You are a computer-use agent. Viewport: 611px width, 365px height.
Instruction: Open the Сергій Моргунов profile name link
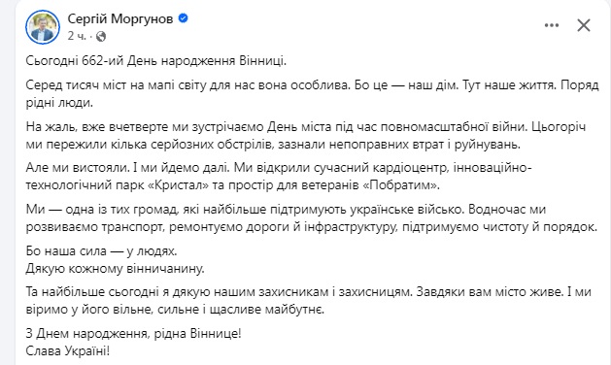point(120,18)
